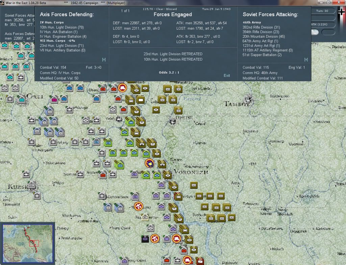Click the red tank marker near Efremov
The image size is (346, 265).
122,88
